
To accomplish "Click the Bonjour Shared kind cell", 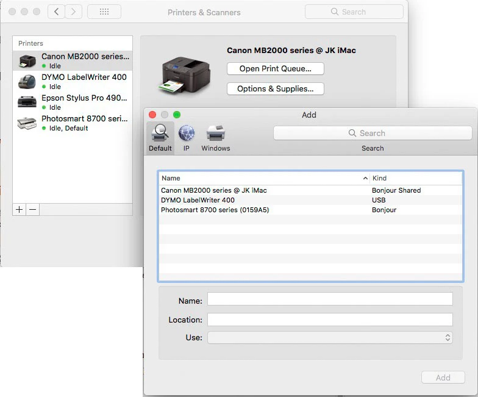I will point(396,190).
